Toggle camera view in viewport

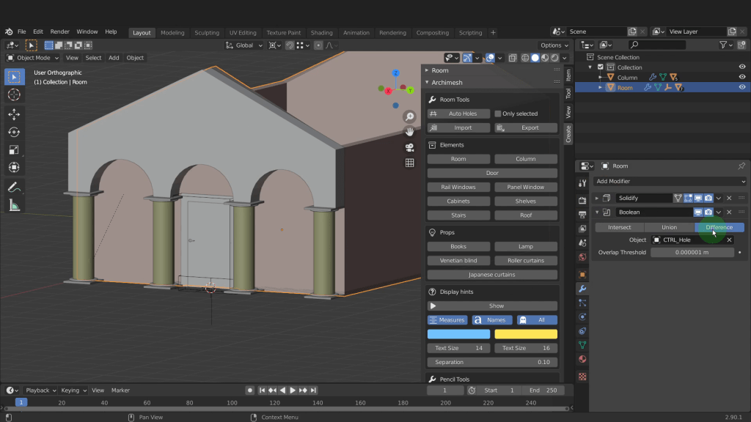pyautogui.click(x=409, y=147)
